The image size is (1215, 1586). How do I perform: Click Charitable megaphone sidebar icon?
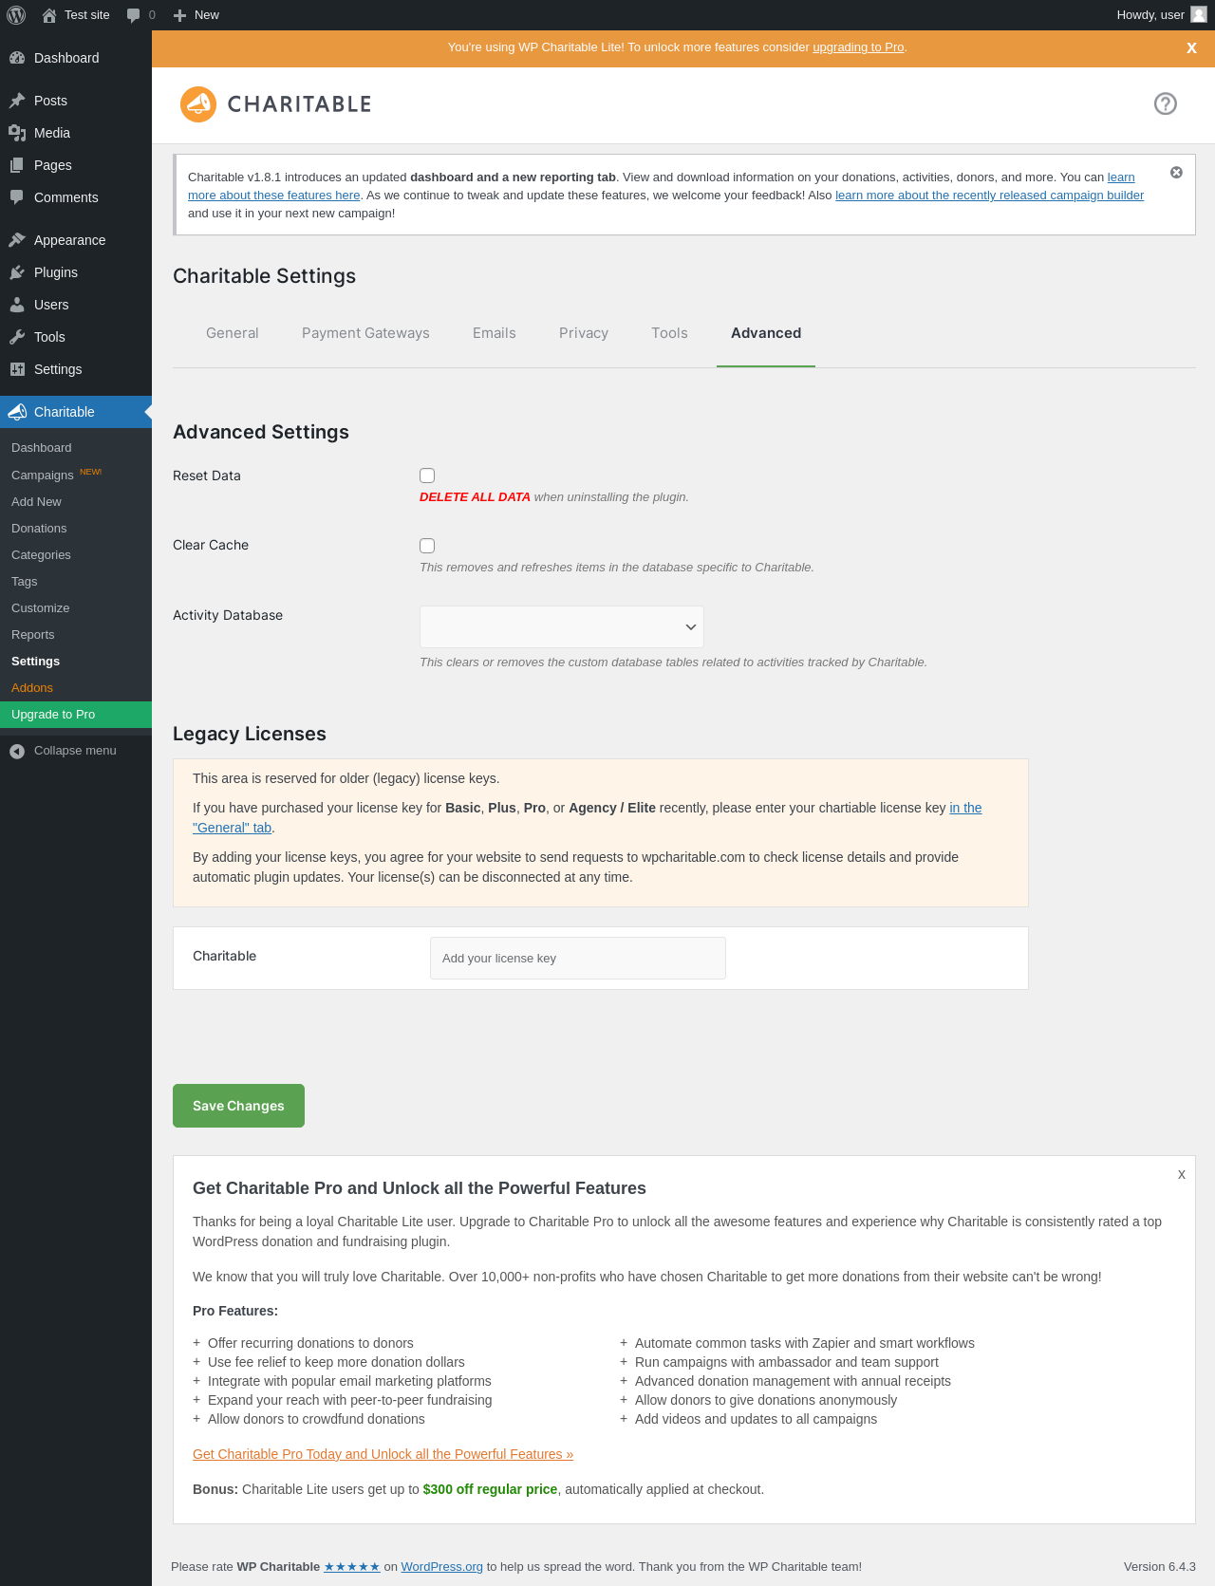coord(17,412)
